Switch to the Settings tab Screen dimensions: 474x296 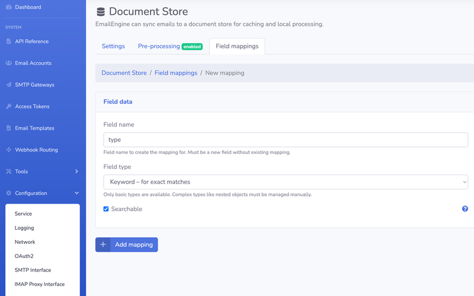point(113,46)
